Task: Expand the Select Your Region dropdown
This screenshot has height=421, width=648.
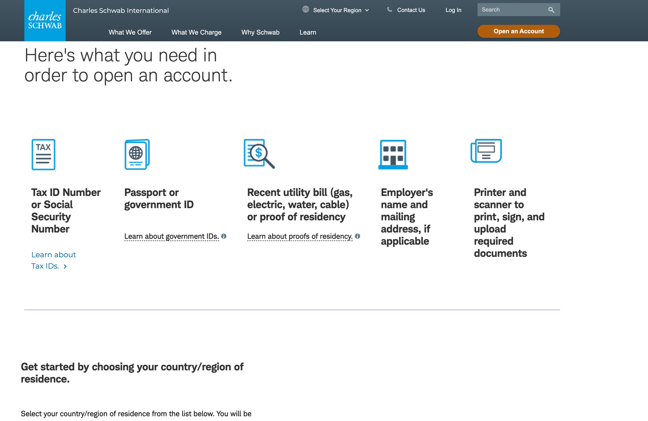Action: click(341, 10)
